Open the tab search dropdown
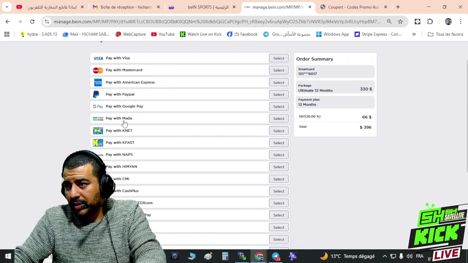 pyautogui.click(x=7, y=7)
